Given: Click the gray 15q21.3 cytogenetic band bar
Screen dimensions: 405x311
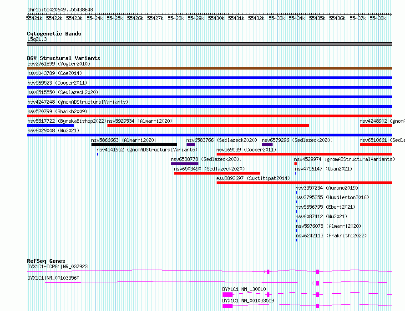Looking at the screenshot, I should [209, 44].
